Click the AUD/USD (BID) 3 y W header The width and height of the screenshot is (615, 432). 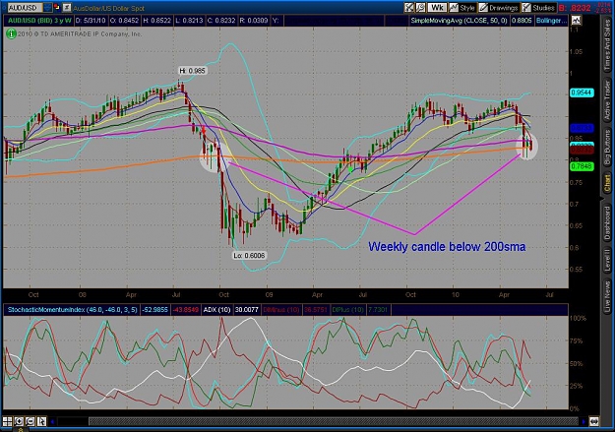pyautogui.click(x=39, y=20)
